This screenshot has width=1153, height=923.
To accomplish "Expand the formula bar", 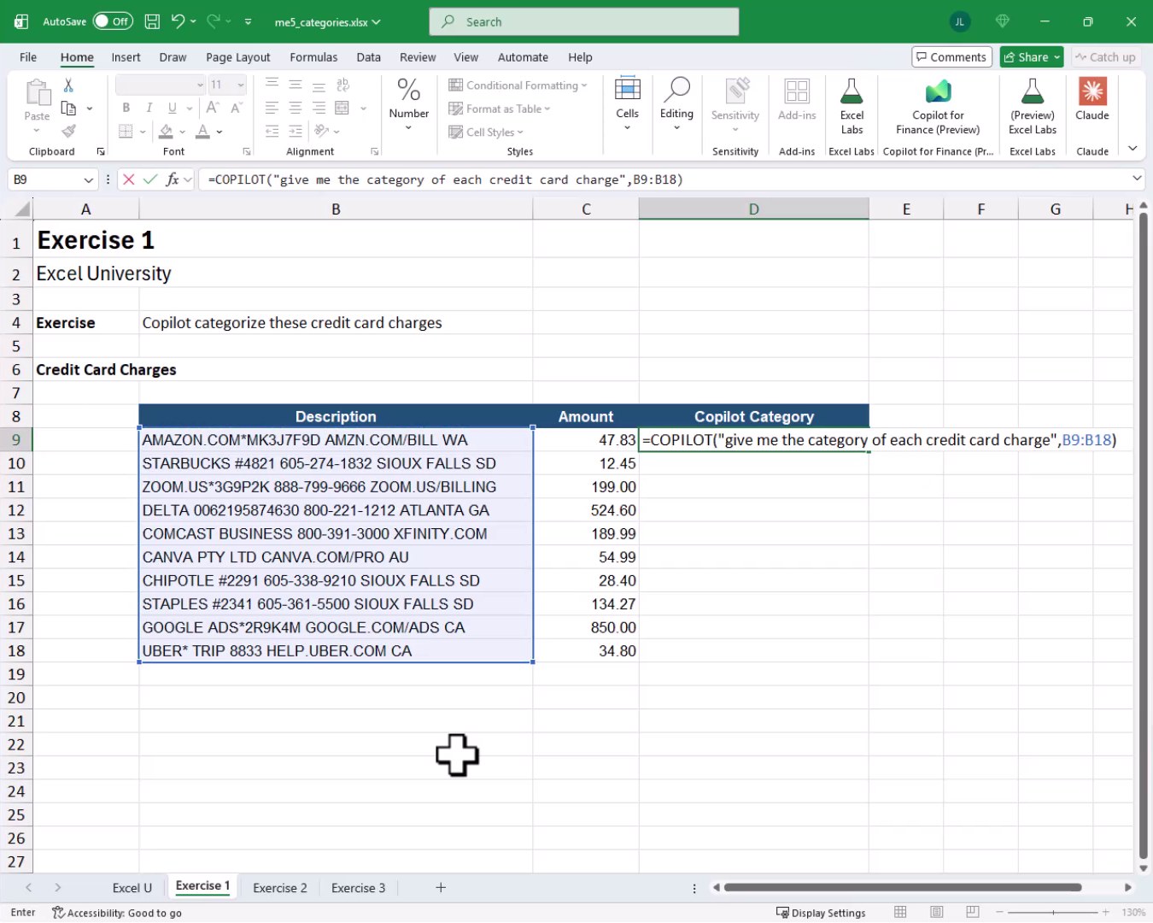I will (1137, 179).
